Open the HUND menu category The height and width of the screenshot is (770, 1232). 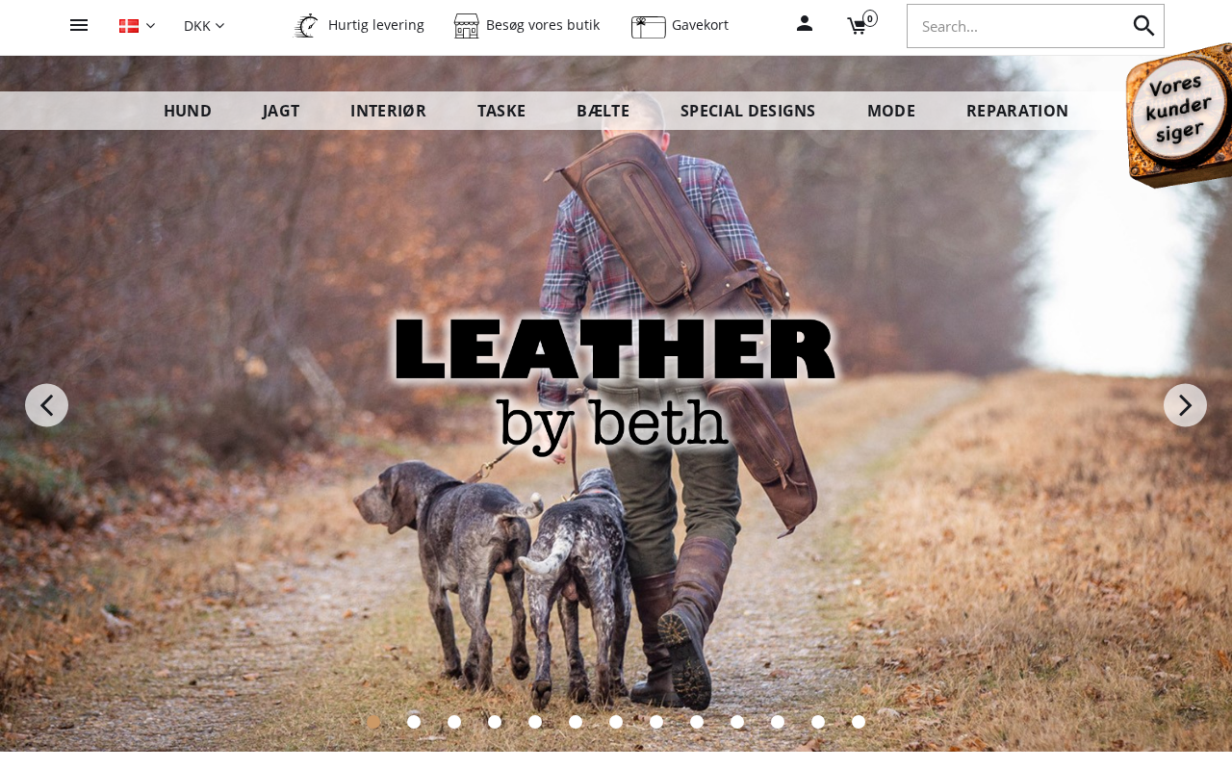click(188, 111)
